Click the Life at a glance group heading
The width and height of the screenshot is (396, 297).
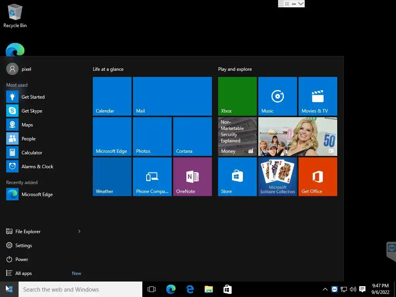tap(108, 69)
